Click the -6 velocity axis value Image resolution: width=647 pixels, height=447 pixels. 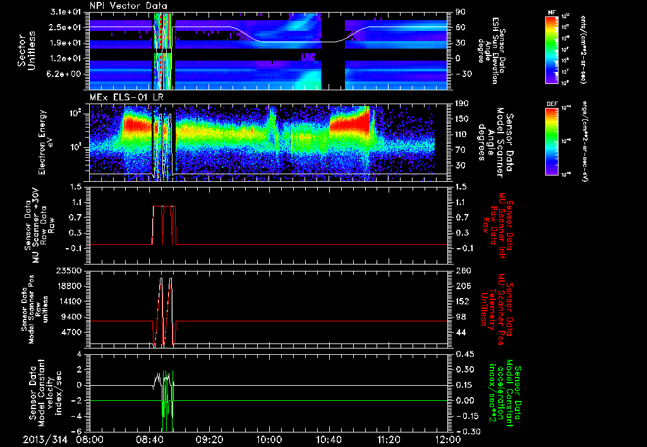[77, 431]
